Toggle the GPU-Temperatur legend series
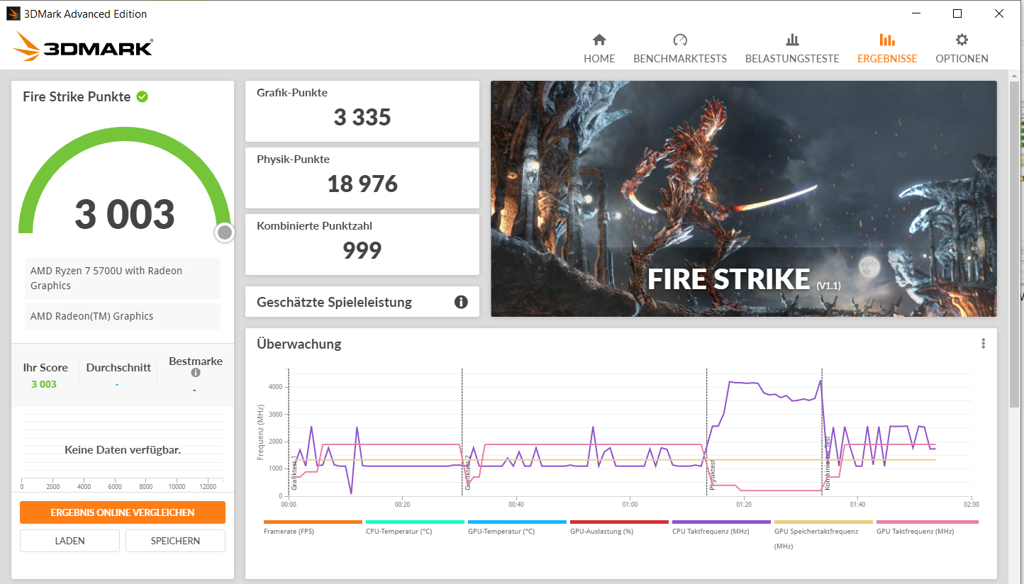The image size is (1024, 584). pos(517,527)
